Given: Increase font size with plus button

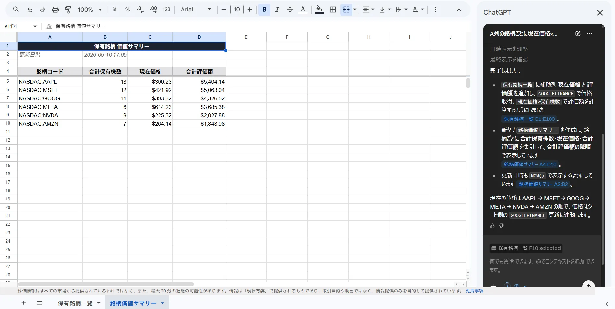Looking at the screenshot, I should (250, 10).
